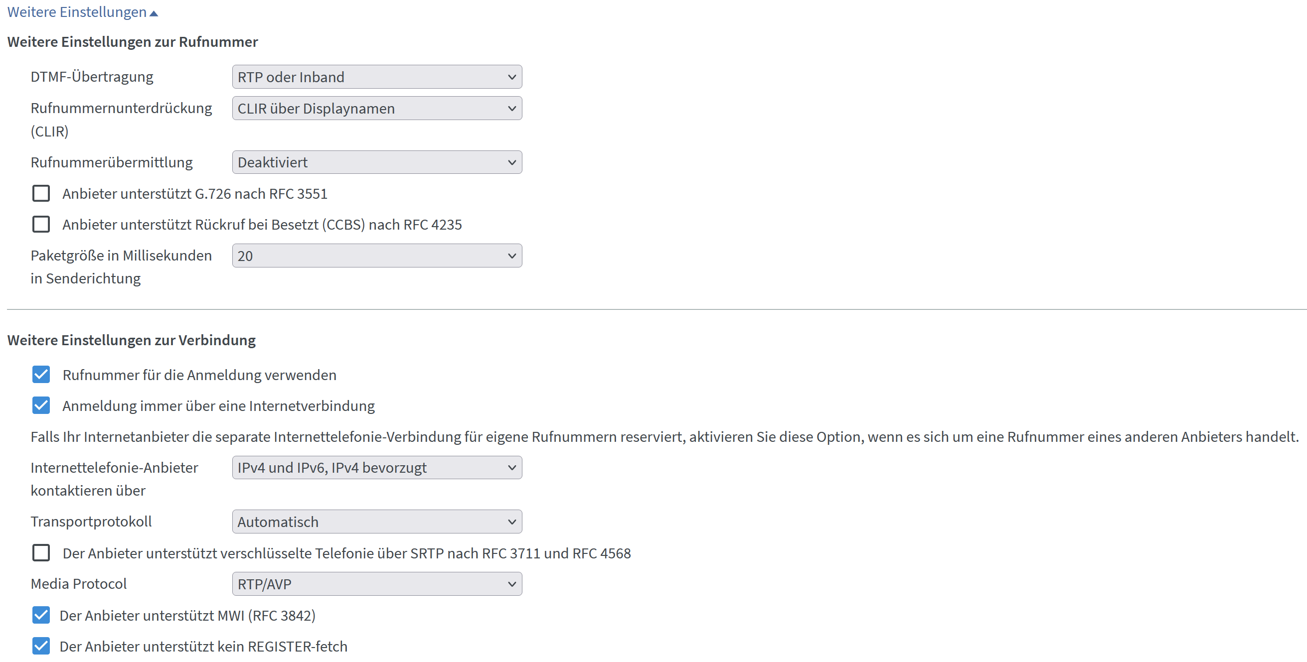Uncheck Rufnummer für die Anmeldung verwenden
Image resolution: width=1307 pixels, height=662 pixels.
click(41, 375)
